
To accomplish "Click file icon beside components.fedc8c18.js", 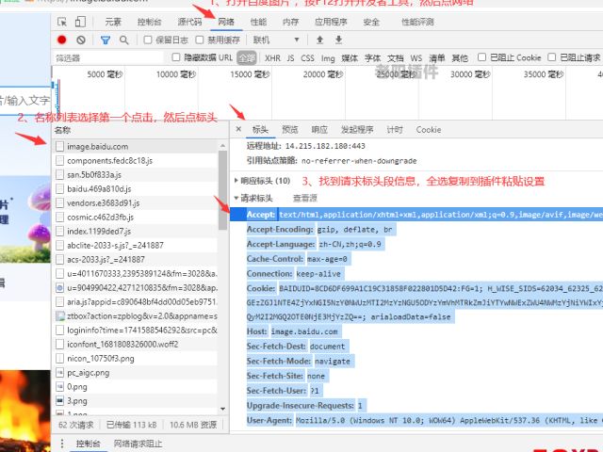I will pyautogui.click(x=59, y=161).
